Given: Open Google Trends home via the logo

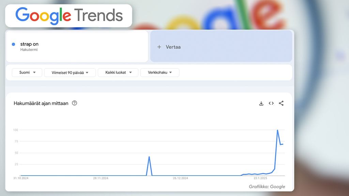Looking at the screenshot, I should 68,15.
